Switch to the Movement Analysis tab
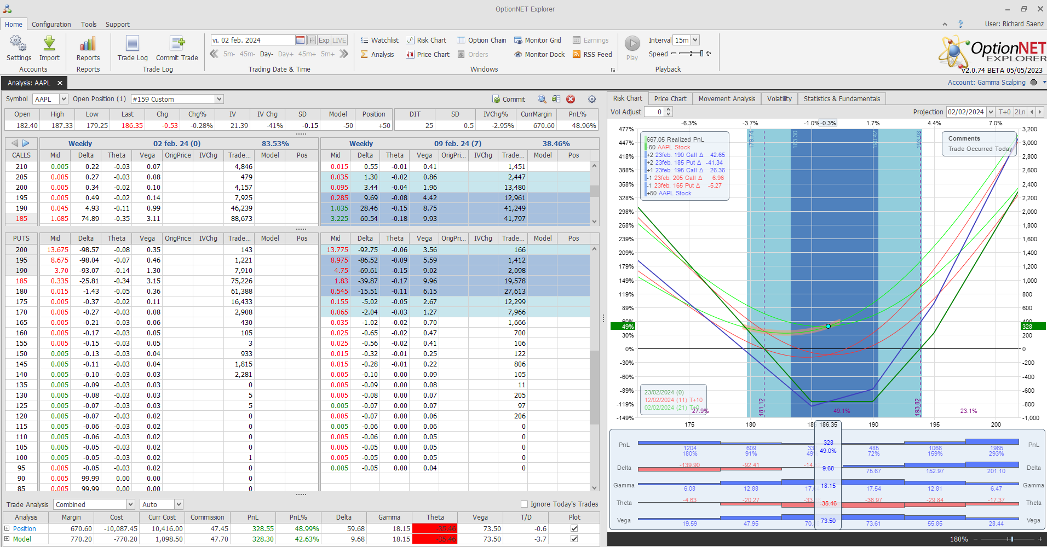Viewport: 1047px width, 547px height. pyautogui.click(x=727, y=98)
